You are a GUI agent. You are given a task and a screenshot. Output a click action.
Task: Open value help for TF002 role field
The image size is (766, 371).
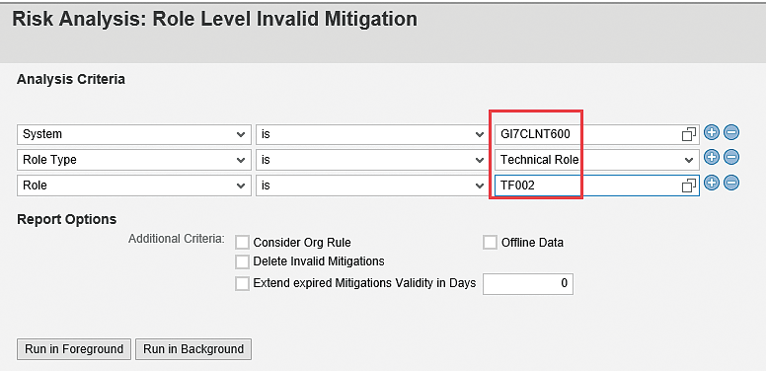[689, 185]
